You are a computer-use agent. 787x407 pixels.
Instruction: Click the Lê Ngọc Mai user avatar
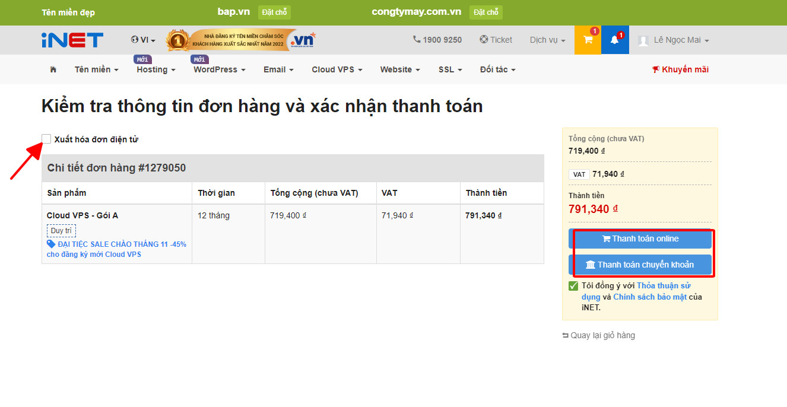tap(643, 40)
